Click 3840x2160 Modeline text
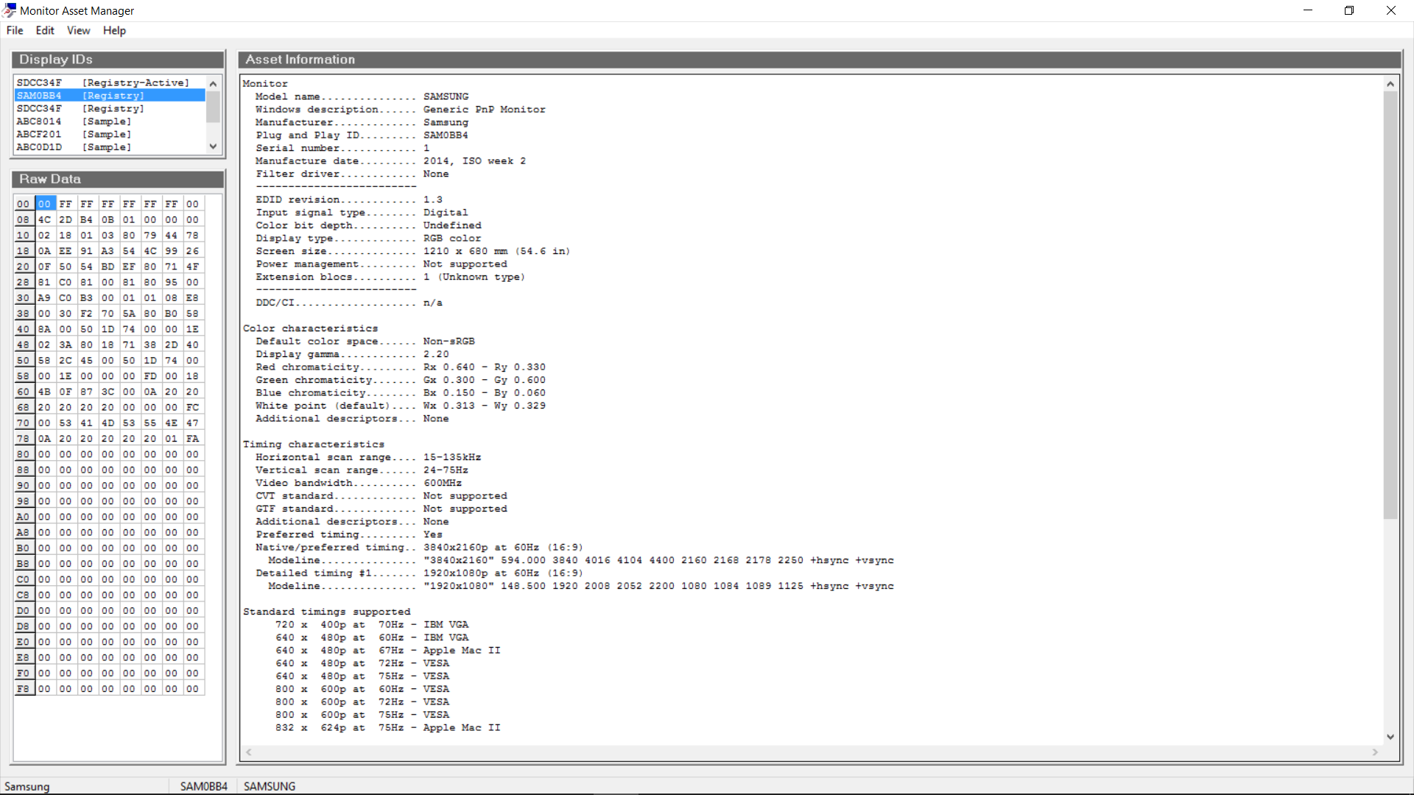The height and width of the screenshot is (795, 1414). [581, 560]
